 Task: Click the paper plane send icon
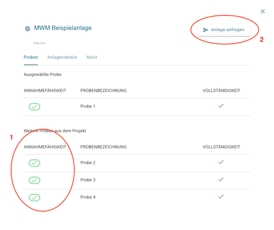[x=206, y=30]
